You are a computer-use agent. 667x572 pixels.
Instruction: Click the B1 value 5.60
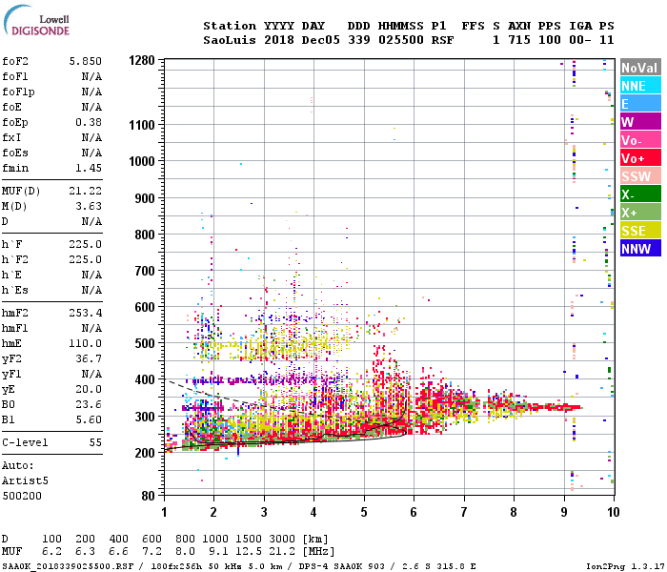(89, 419)
